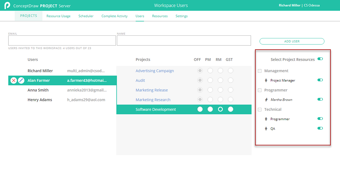Click Anna Smith's annieka2013 email
The width and height of the screenshot is (340, 173).
pyautogui.click(x=87, y=90)
